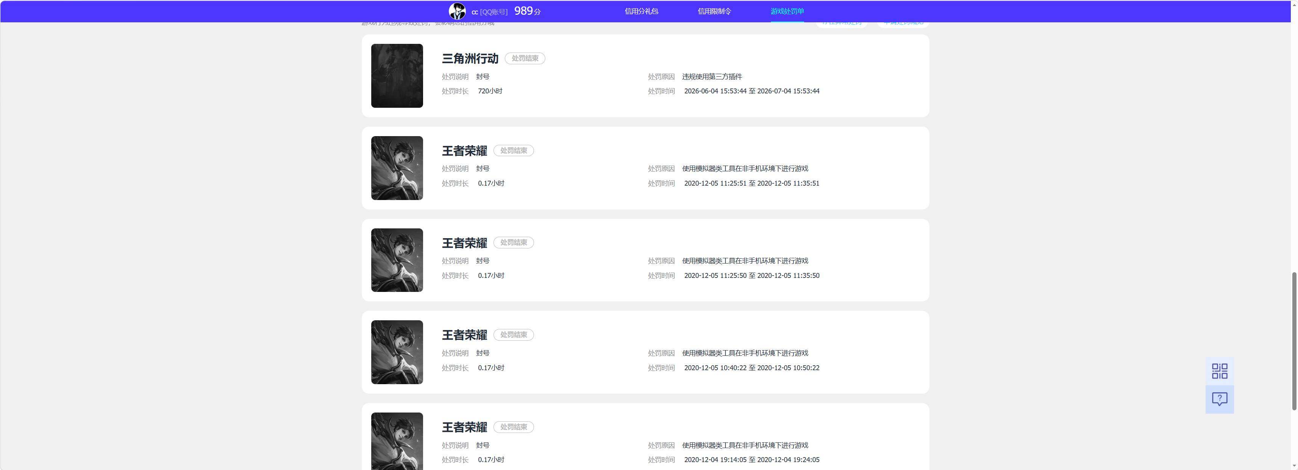This screenshot has height=470, width=1298.
Task: Click the 0.17小时 duration on the 10:40:22 card
Action: [x=491, y=368]
